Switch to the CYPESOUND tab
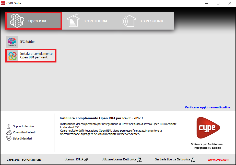This screenshot has height=165, width=236. (x=146, y=21)
